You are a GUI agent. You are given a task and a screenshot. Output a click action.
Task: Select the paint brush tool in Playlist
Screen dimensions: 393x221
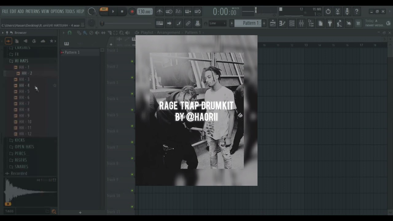pyautogui.click(x=85, y=33)
